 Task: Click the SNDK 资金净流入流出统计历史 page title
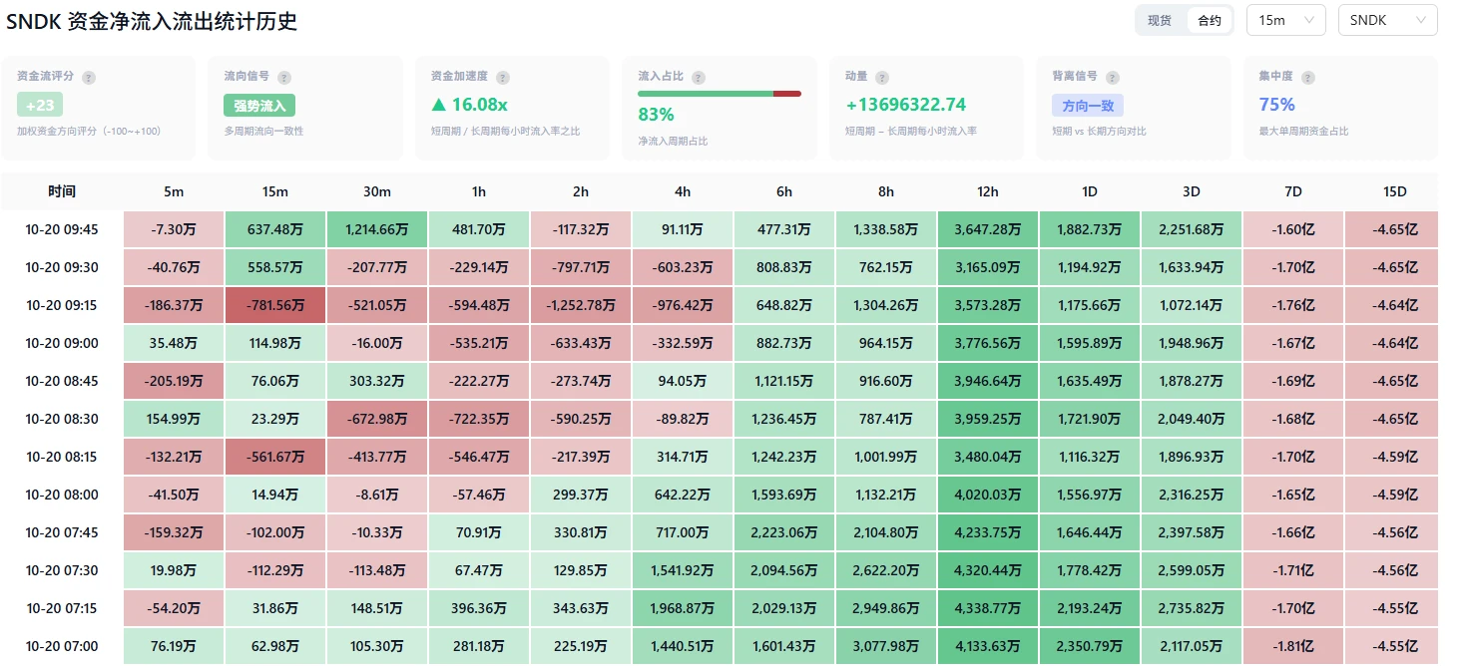click(x=152, y=21)
